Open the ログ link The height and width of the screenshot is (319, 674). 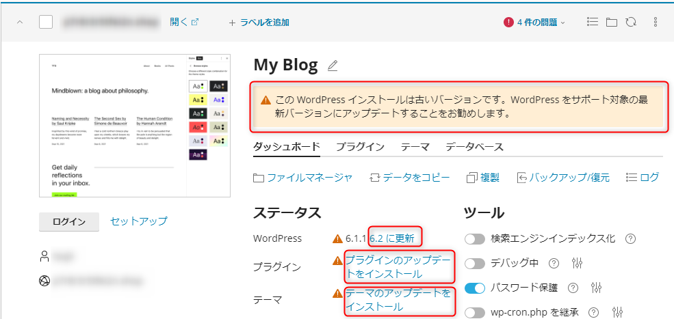point(649,178)
